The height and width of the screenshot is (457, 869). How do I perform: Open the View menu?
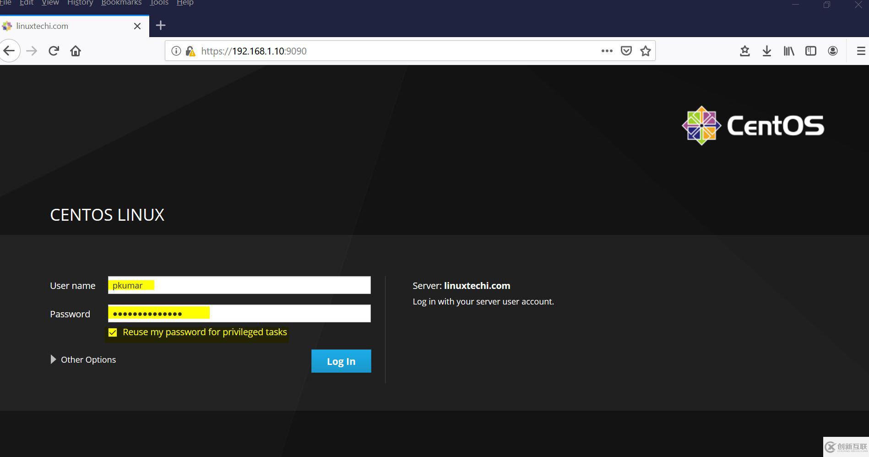[50, 3]
